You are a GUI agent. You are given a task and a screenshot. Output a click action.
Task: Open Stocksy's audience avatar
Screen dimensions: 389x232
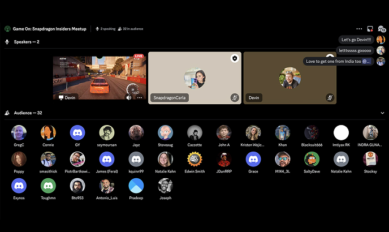pyautogui.click(x=370, y=159)
